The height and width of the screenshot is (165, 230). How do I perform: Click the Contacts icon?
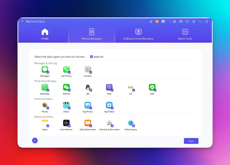click(x=88, y=70)
